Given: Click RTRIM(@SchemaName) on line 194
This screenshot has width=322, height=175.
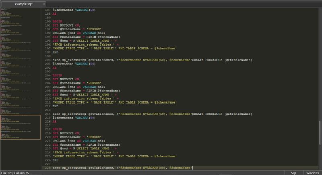Looking at the screenshot, I should (103, 37).
